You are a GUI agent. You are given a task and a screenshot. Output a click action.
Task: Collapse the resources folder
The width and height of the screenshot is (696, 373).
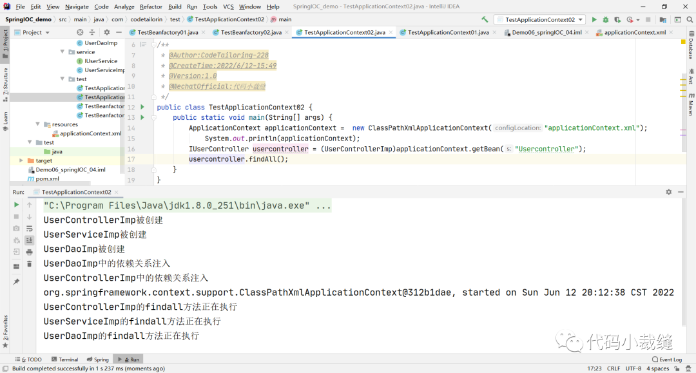click(x=38, y=124)
